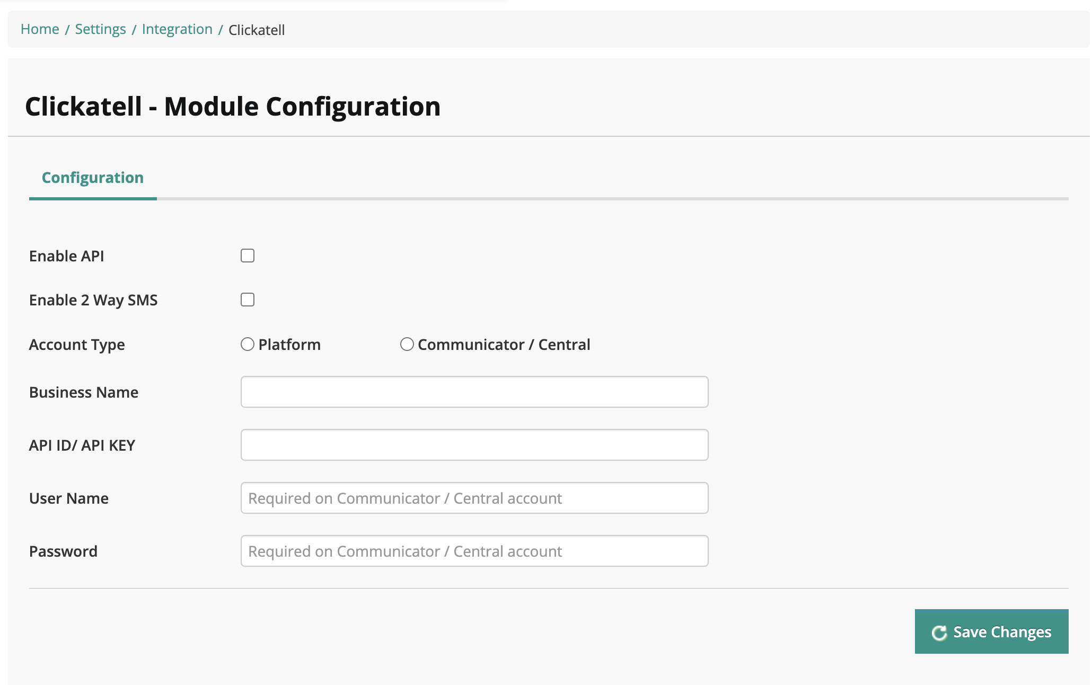Click the Password input field
The height and width of the screenshot is (685, 1092).
coord(474,551)
